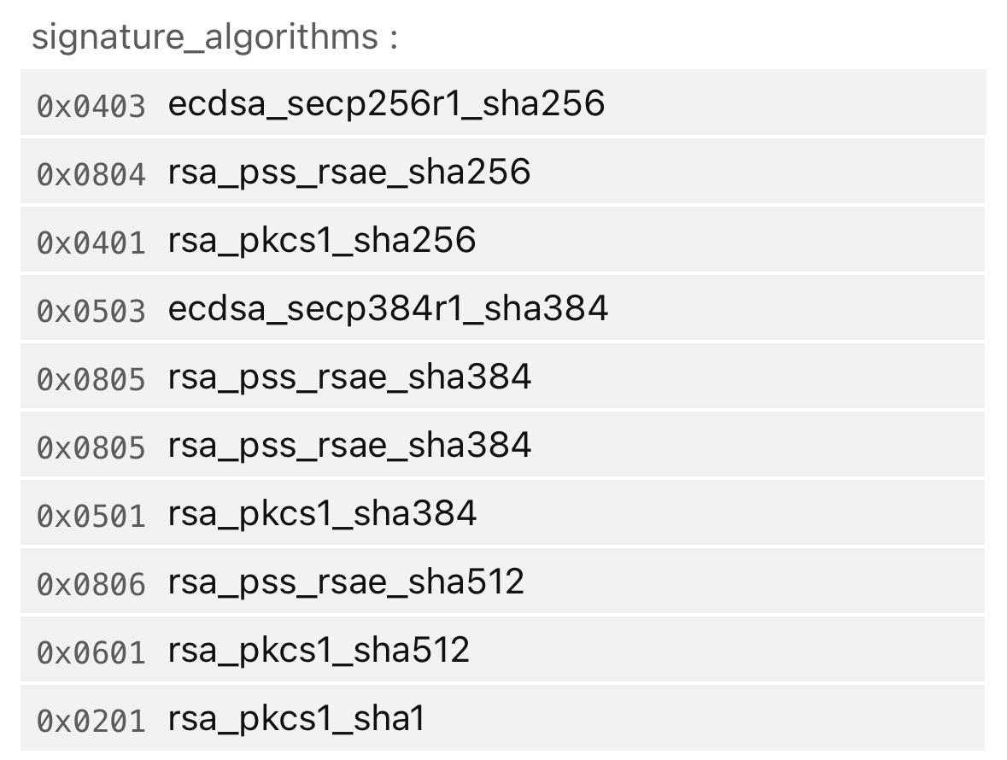Click the 0x0806 hex code
The image size is (1007, 760).
[91, 584]
